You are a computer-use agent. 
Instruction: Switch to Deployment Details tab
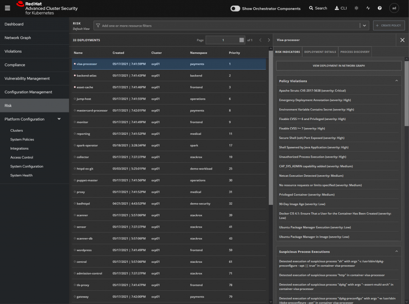[x=320, y=52]
